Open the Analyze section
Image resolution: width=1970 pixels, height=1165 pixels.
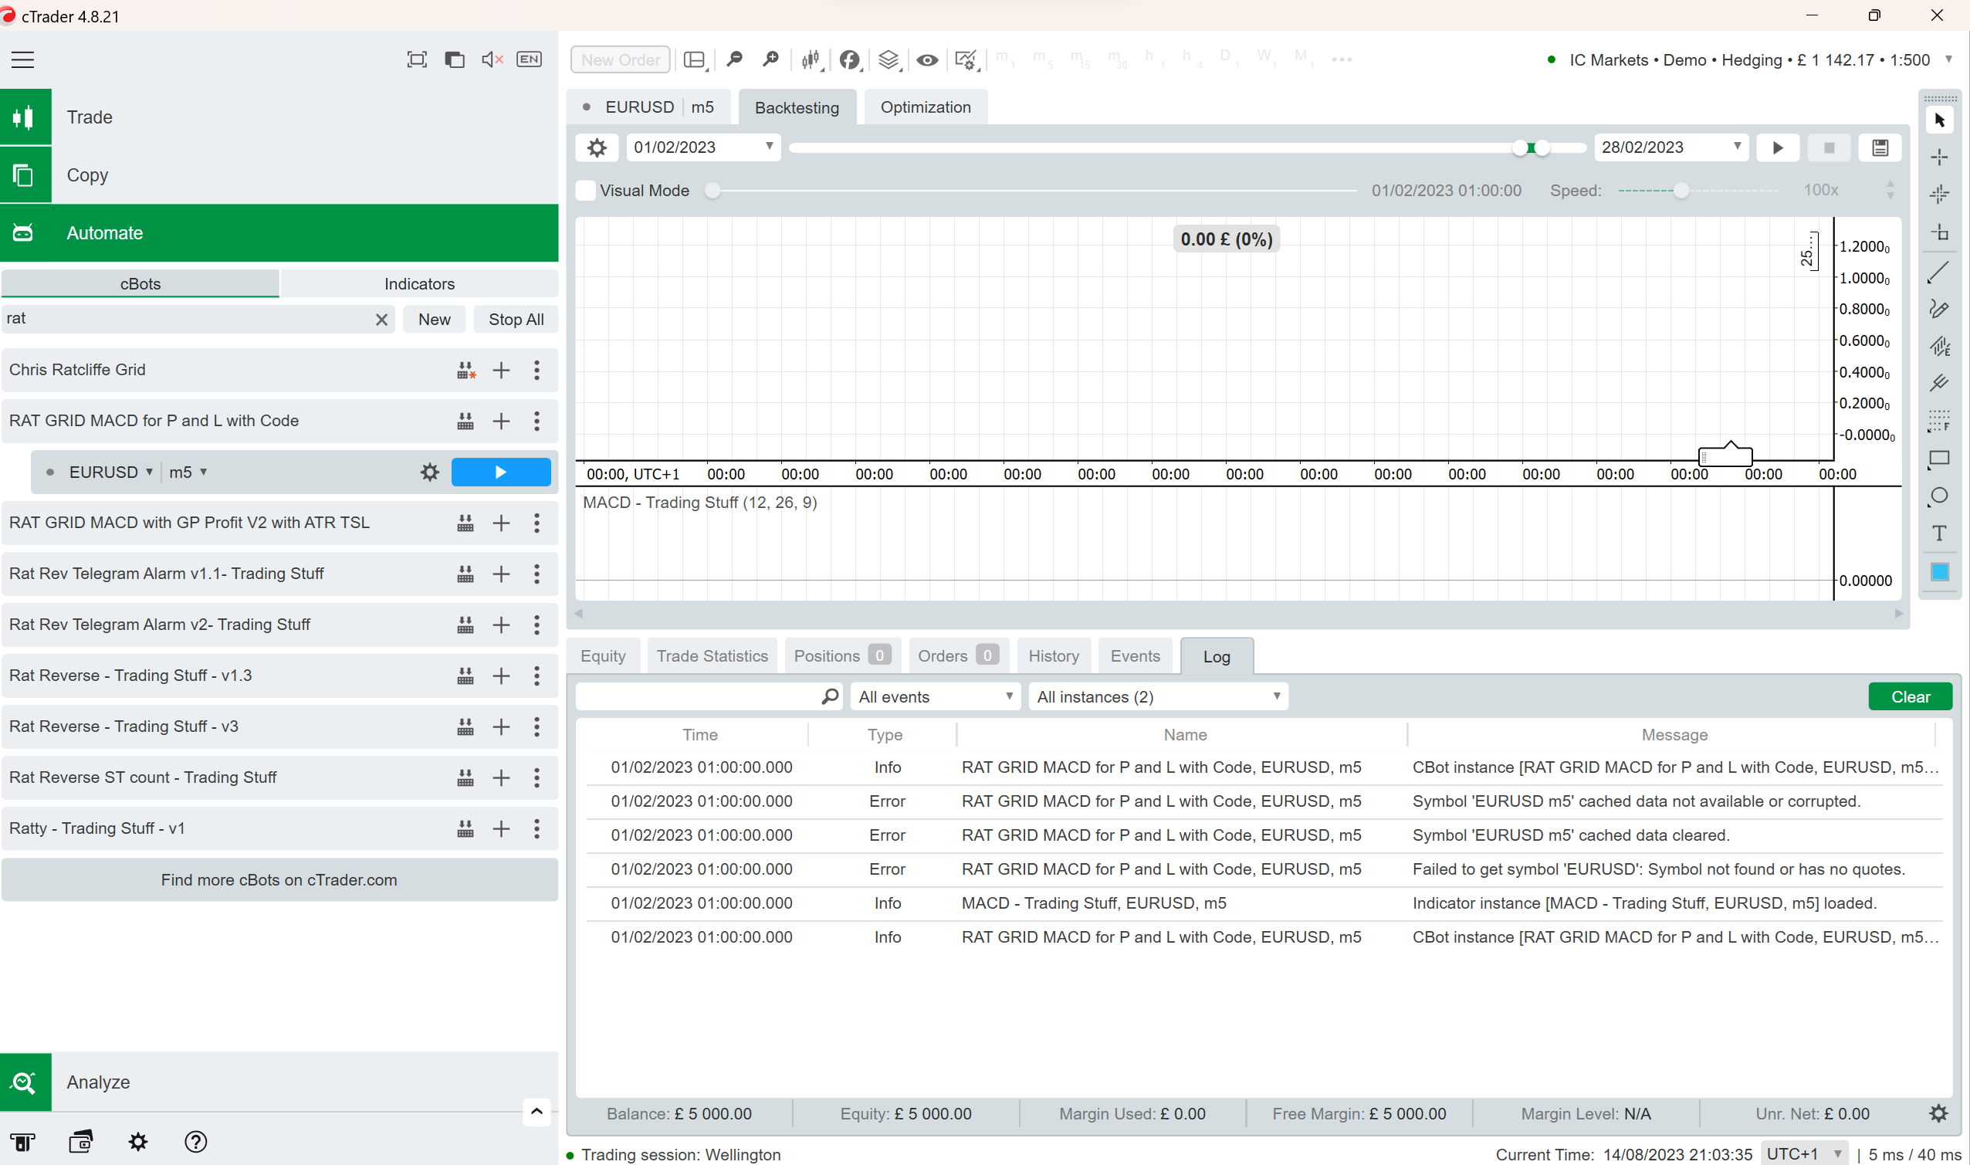[279, 1082]
